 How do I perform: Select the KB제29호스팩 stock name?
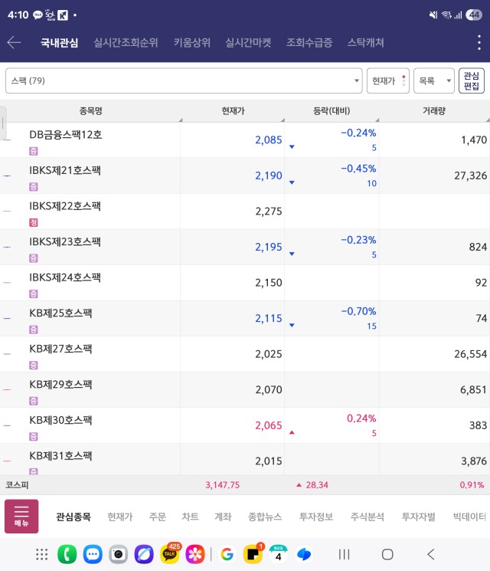[x=60, y=385]
